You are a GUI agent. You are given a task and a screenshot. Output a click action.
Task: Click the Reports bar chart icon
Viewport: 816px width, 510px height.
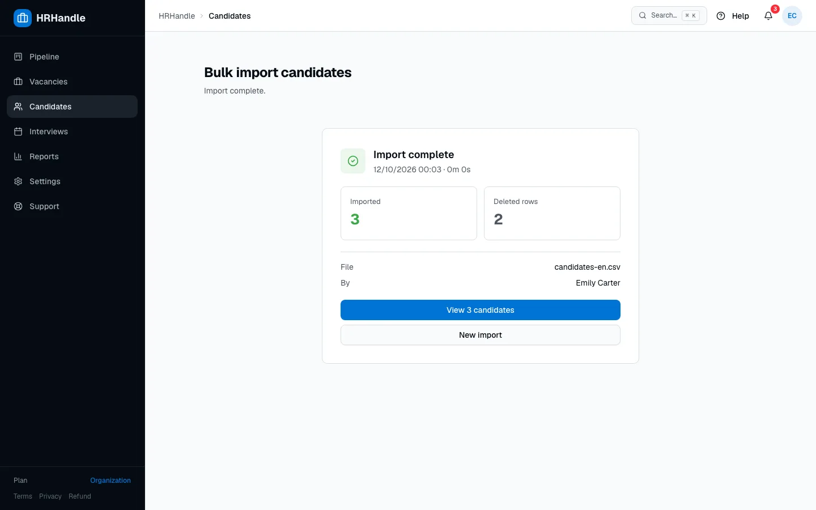[18, 156]
